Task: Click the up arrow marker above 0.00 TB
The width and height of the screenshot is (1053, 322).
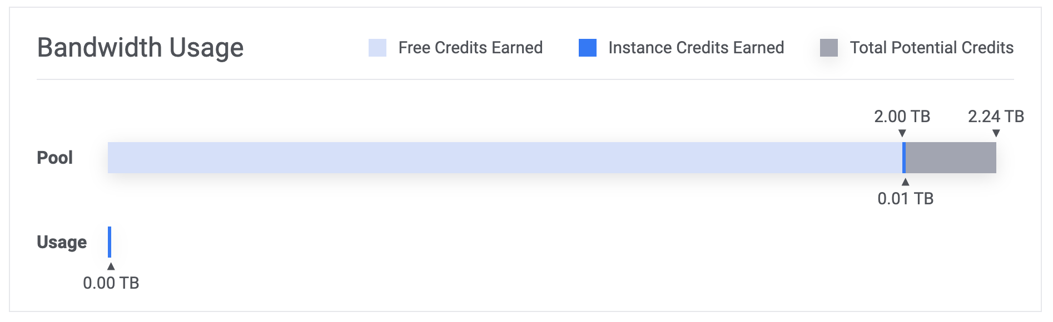Action: click(x=111, y=266)
